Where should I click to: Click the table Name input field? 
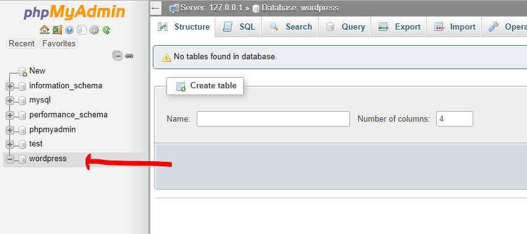pyautogui.click(x=273, y=119)
